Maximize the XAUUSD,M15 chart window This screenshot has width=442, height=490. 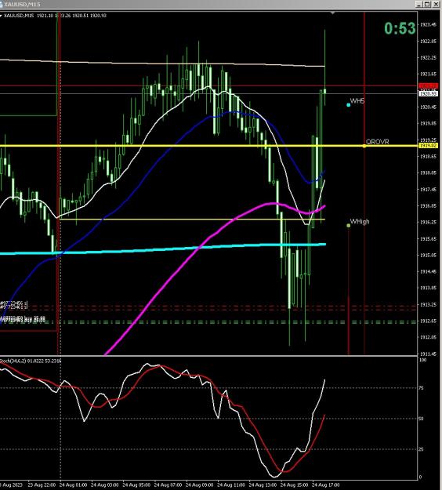point(427,4)
